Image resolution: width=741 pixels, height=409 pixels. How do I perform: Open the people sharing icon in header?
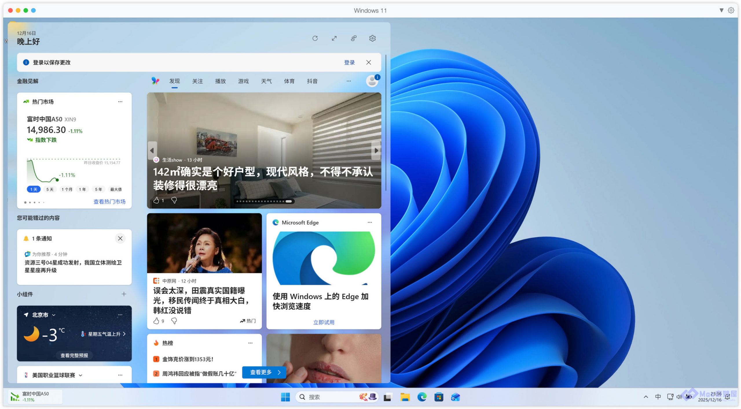click(x=353, y=38)
